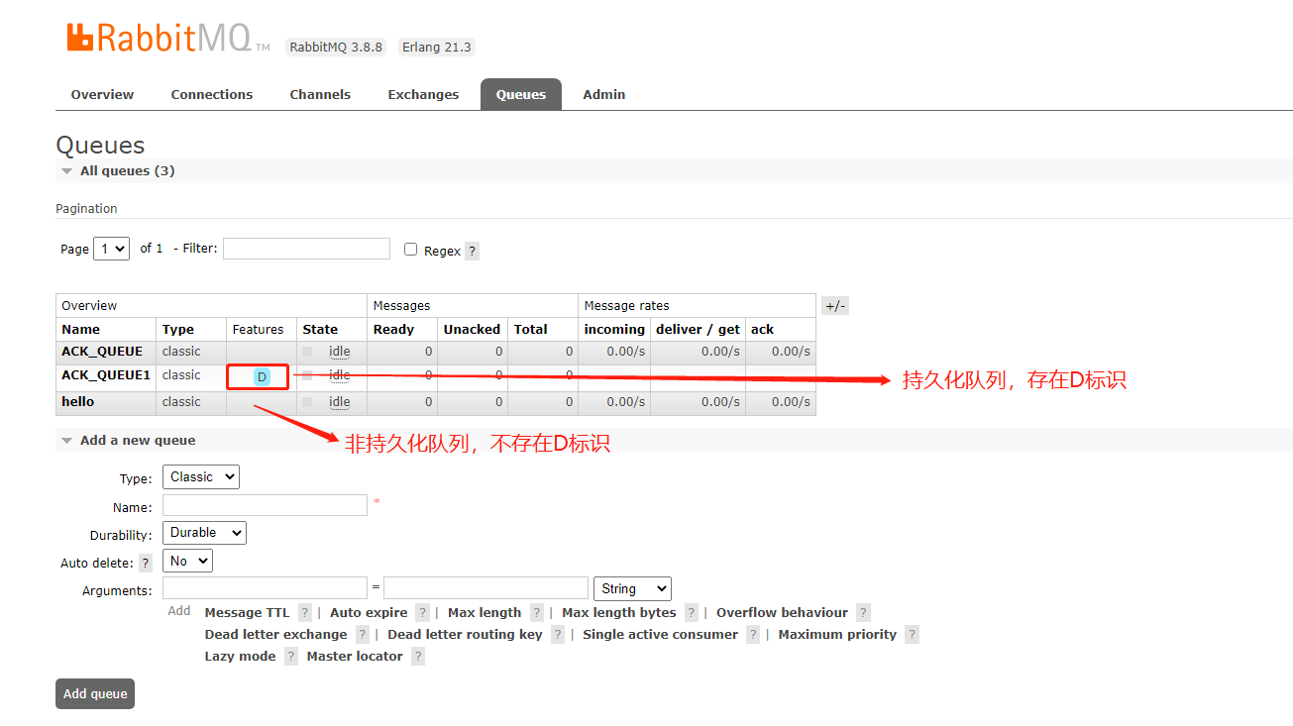Show help for Maximum priority
The width and height of the screenshot is (1293, 726).
[912, 635]
